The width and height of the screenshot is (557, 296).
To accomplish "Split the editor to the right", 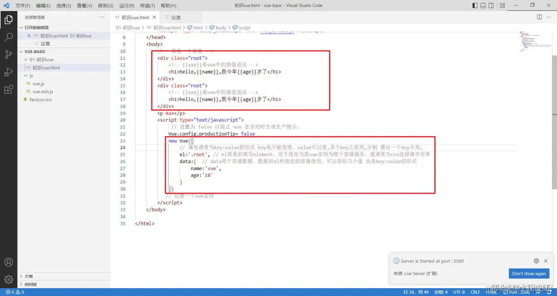I will point(539,17).
